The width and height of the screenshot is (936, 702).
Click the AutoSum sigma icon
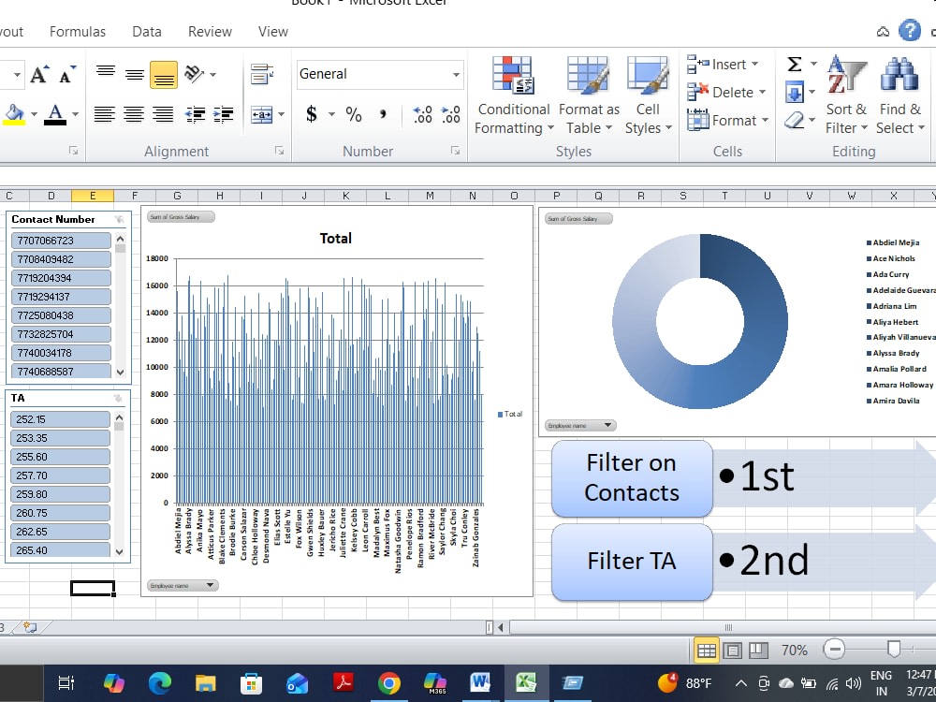pos(794,64)
